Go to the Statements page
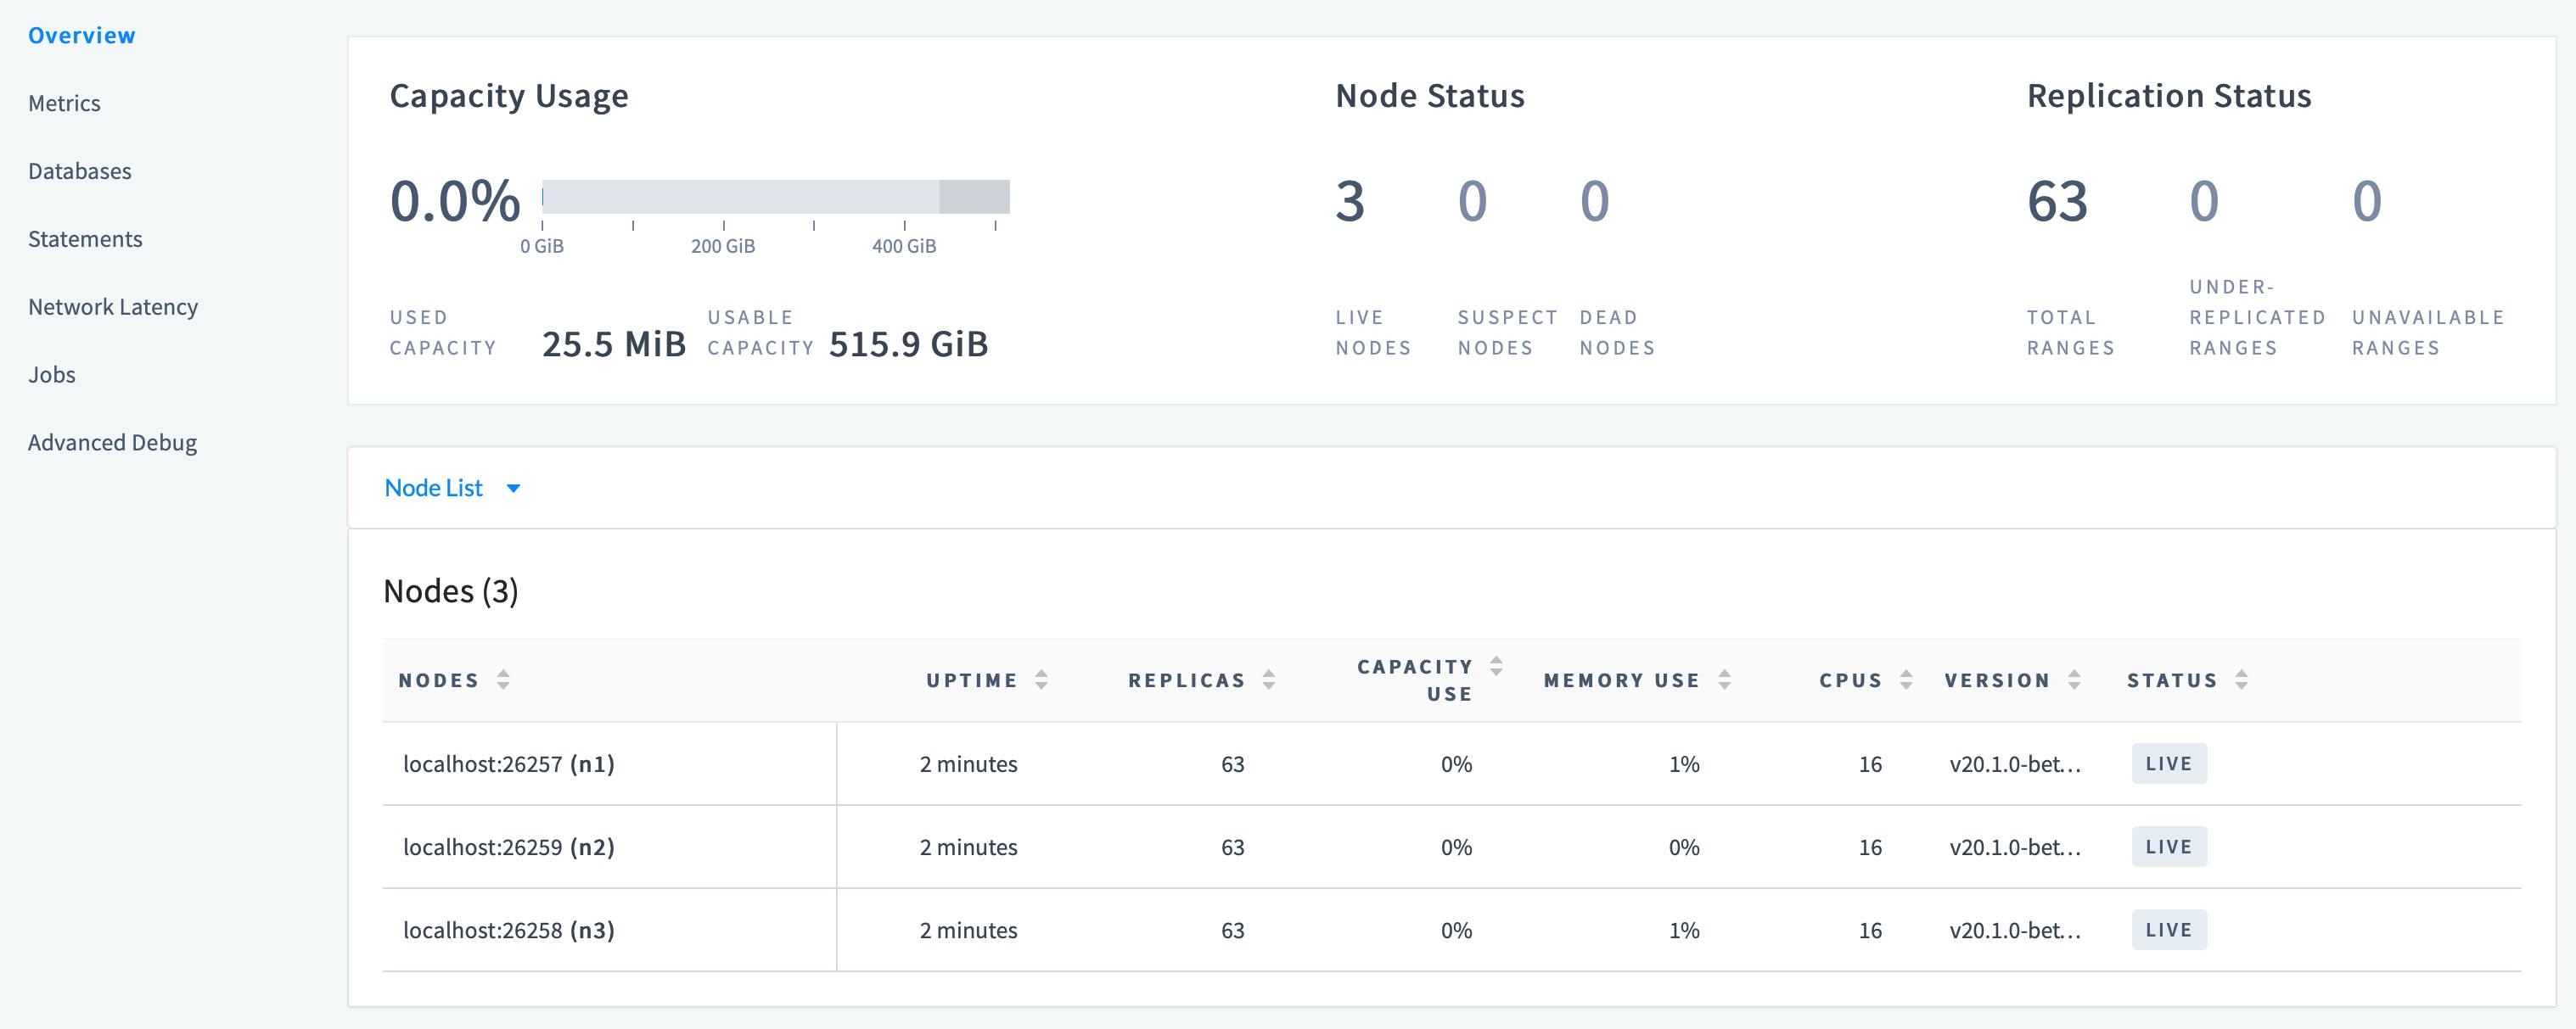2576x1029 pixels. 85,238
